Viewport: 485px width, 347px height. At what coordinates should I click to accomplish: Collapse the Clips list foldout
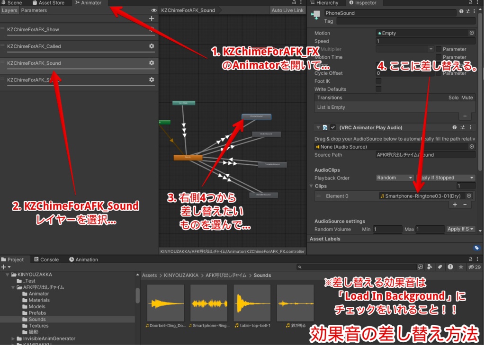[311, 186]
